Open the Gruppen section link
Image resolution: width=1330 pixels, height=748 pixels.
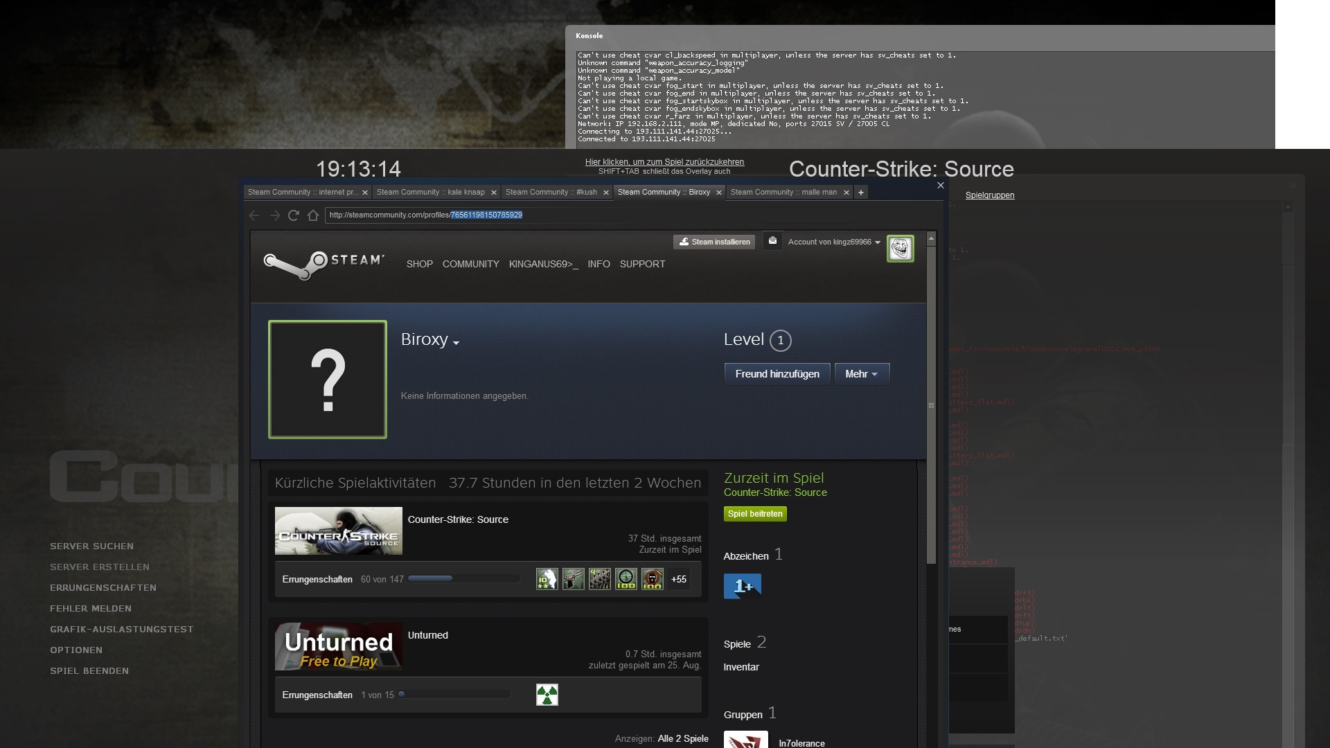pos(750,713)
